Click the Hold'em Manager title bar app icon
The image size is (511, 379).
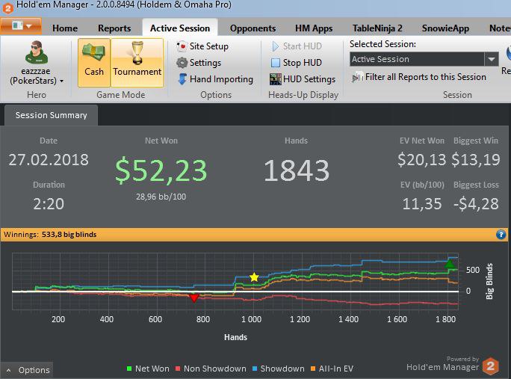pyautogui.click(x=7, y=7)
